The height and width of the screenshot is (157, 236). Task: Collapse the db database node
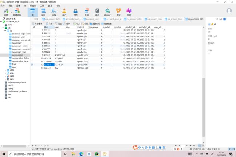pyautogui.click(x=3, y=28)
